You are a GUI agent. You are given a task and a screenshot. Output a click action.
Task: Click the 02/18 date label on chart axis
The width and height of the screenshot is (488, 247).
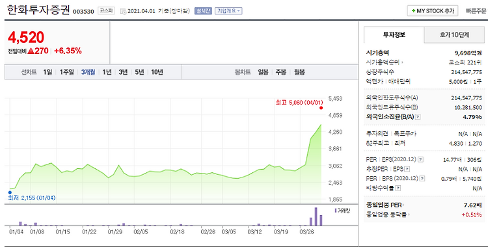pyautogui.click(x=178, y=232)
